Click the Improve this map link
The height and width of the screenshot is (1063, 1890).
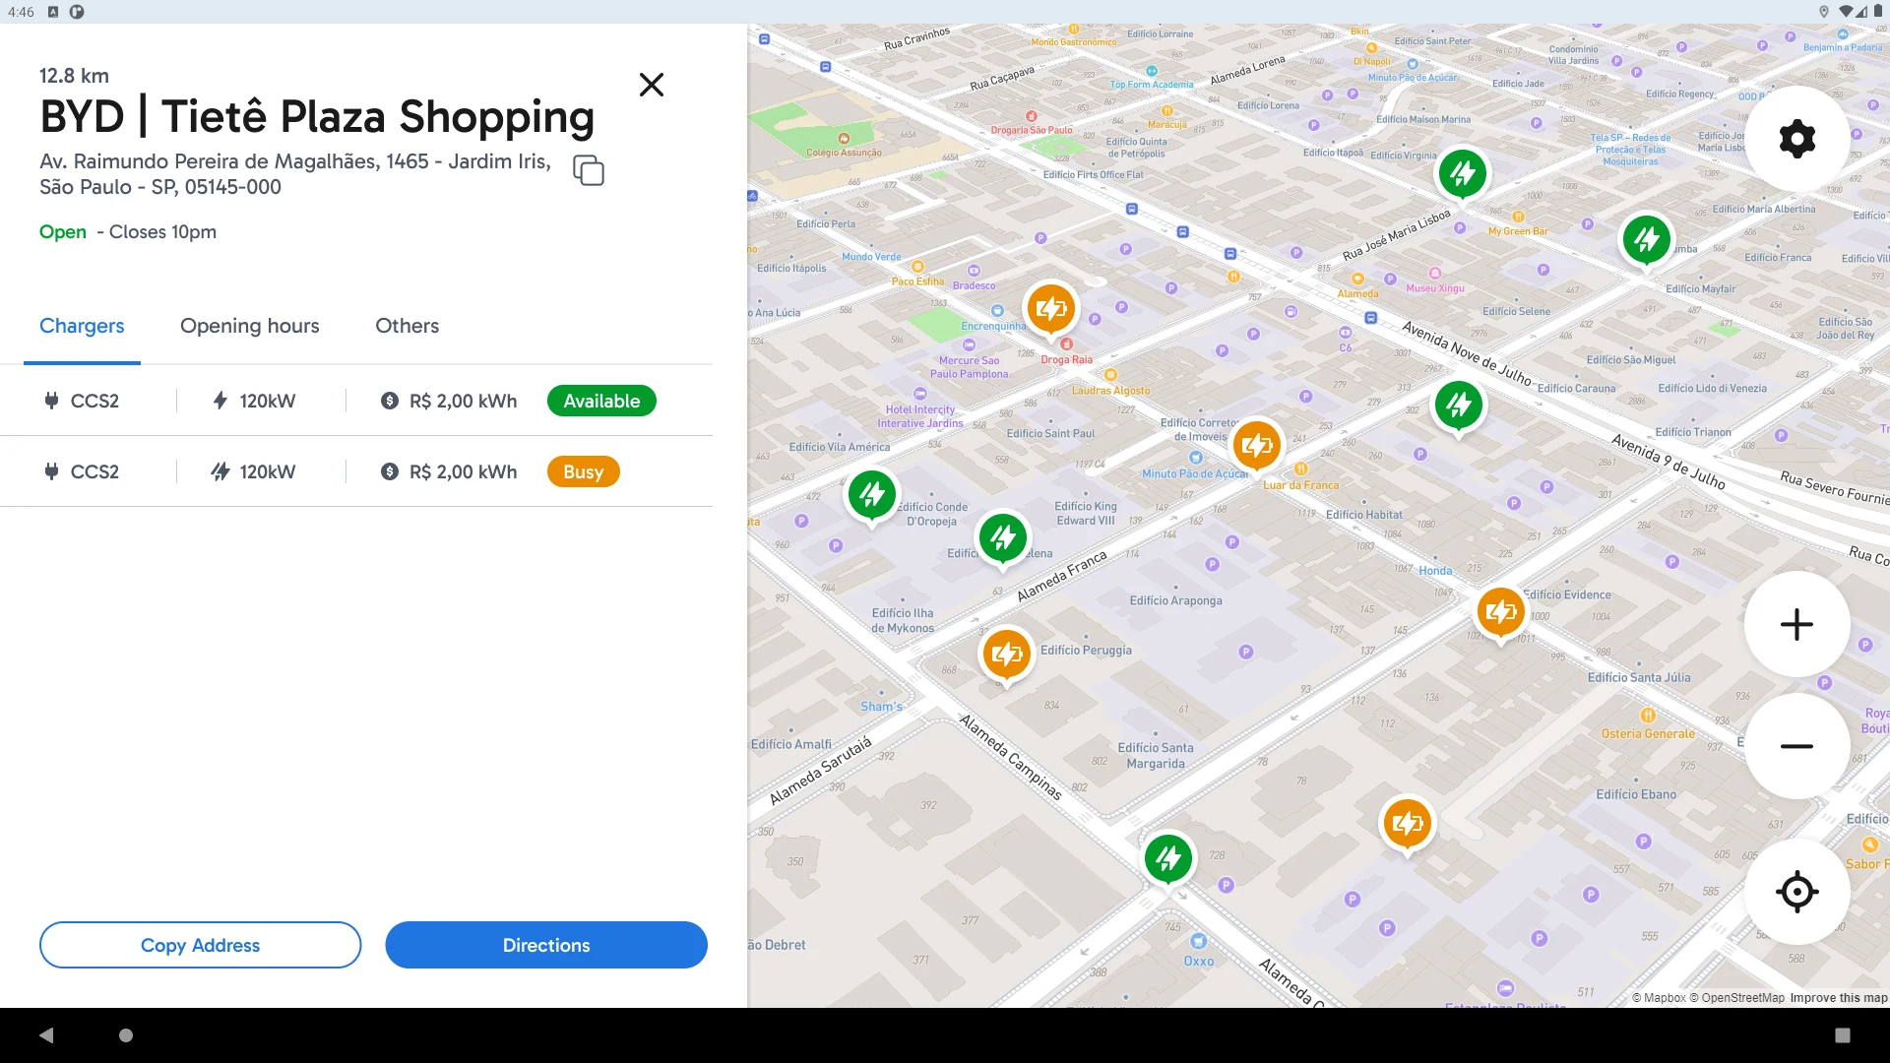(1839, 997)
